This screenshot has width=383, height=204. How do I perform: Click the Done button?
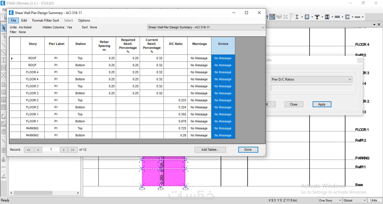coord(248,149)
